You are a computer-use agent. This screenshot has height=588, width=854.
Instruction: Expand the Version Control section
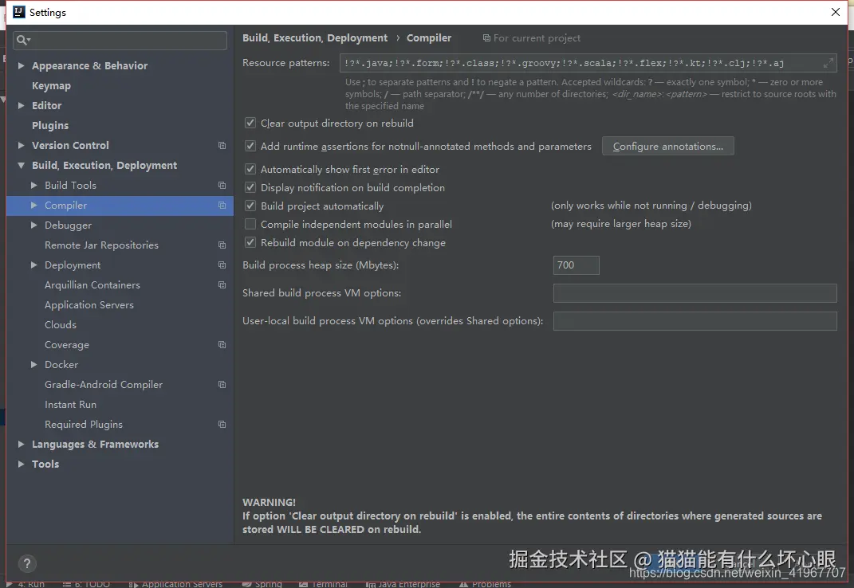click(x=21, y=145)
